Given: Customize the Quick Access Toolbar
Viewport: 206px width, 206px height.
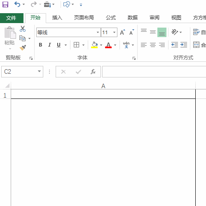Looking at the screenshot, I should (x=81, y=5).
